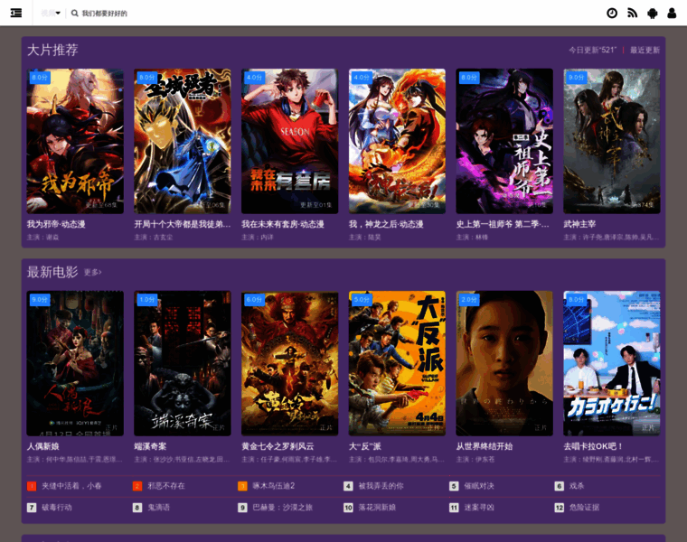Click 主演 name 伊东苍
The height and width of the screenshot is (542, 687).
click(x=485, y=460)
